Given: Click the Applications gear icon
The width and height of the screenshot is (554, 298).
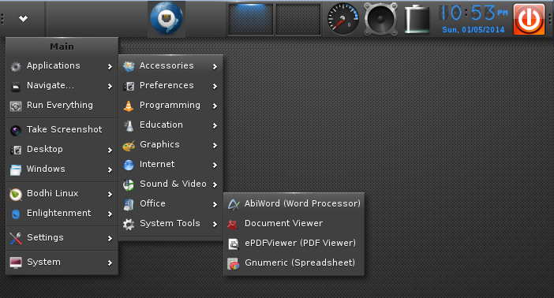Looking at the screenshot, I should [16, 66].
